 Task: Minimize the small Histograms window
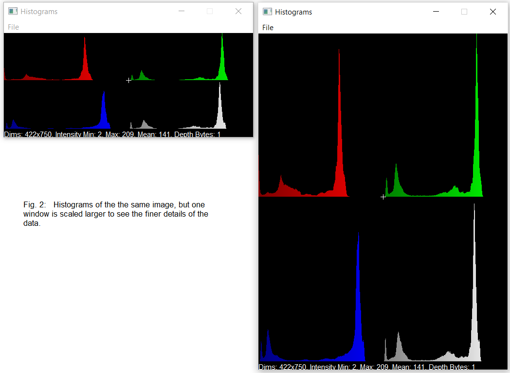pyautogui.click(x=182, y=11)
